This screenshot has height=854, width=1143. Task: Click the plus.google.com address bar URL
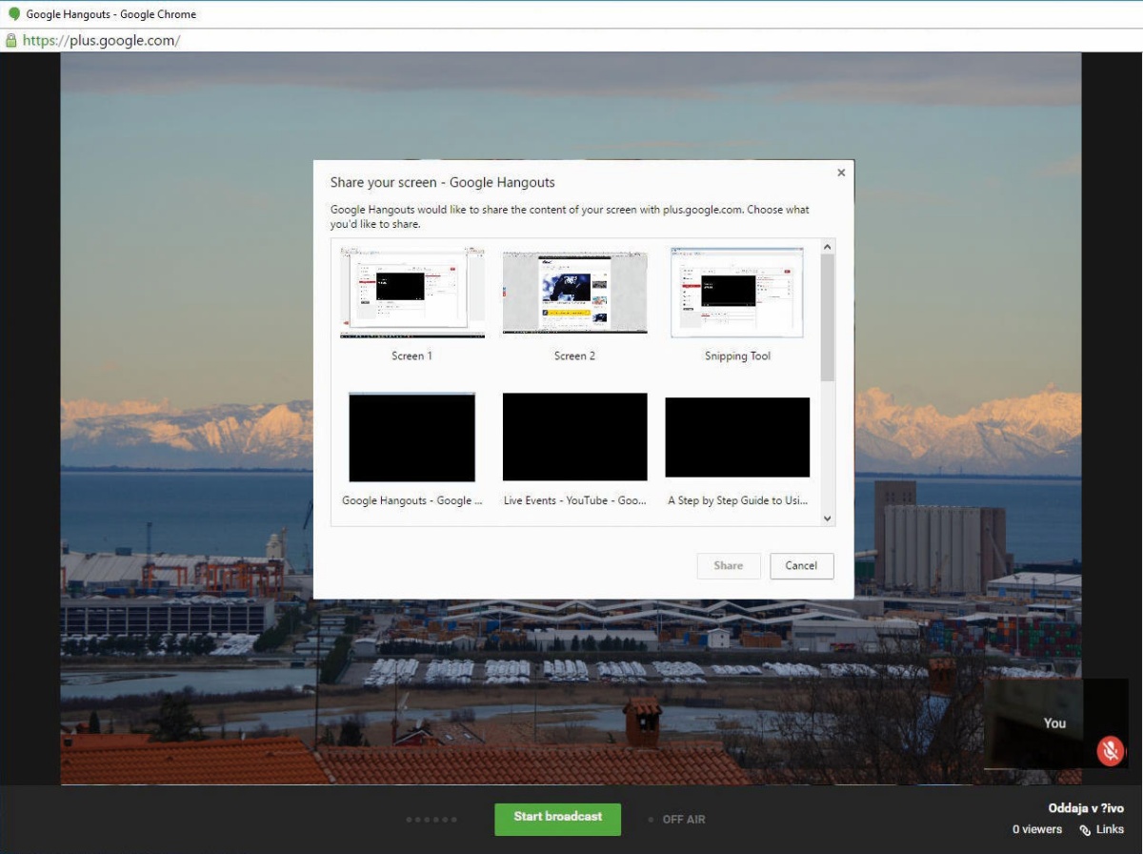[102, 41]
